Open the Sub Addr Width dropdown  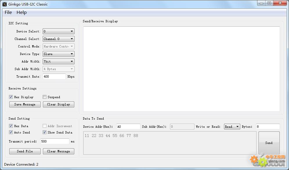[59, 69]
